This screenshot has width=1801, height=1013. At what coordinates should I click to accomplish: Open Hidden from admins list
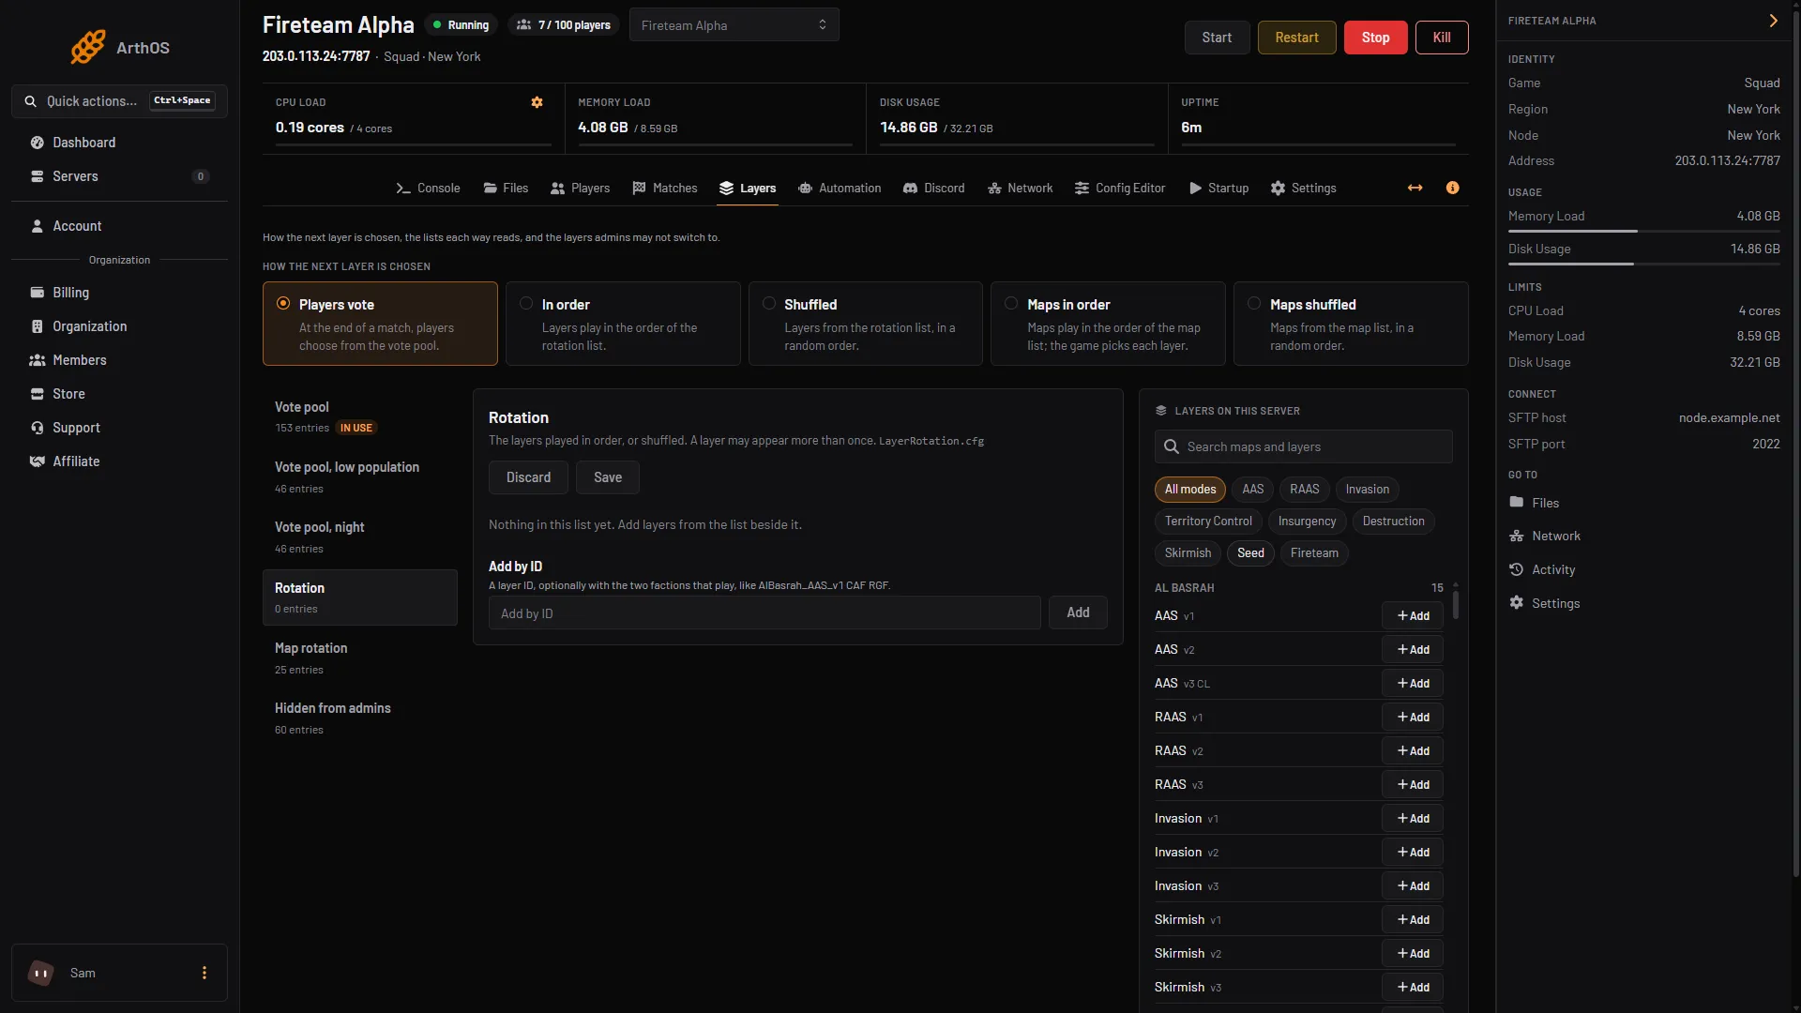pyautogui.click(x=360, y=718)
